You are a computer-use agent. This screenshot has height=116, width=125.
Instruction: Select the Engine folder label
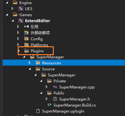click(x=25, y=3)
